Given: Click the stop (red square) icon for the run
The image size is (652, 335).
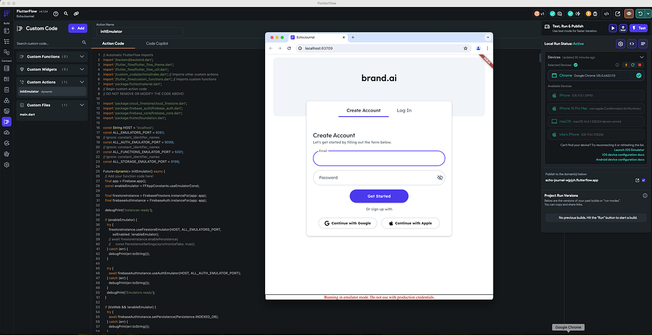Looking at the screenshot, I should (x=640, y=65).
